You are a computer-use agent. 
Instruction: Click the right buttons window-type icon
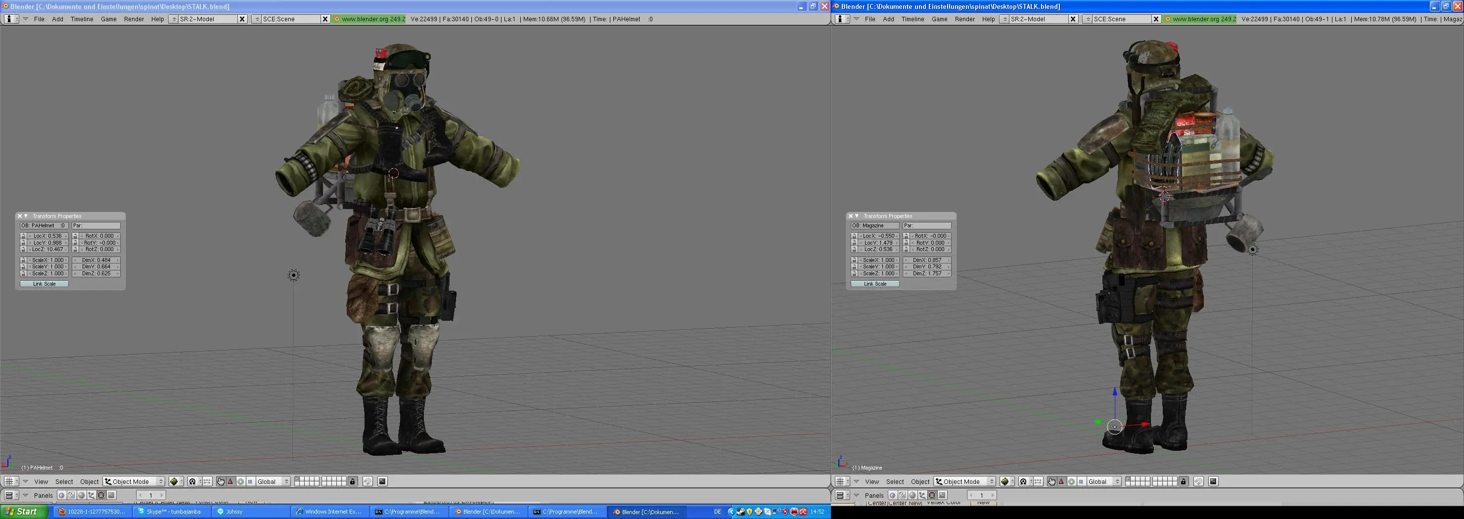coord(843,495)
